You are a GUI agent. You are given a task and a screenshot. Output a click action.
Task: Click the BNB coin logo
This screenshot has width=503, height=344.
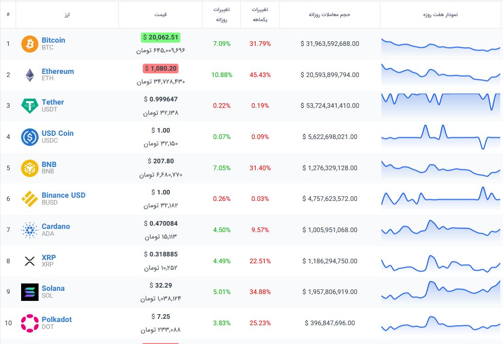pos(30,168)
